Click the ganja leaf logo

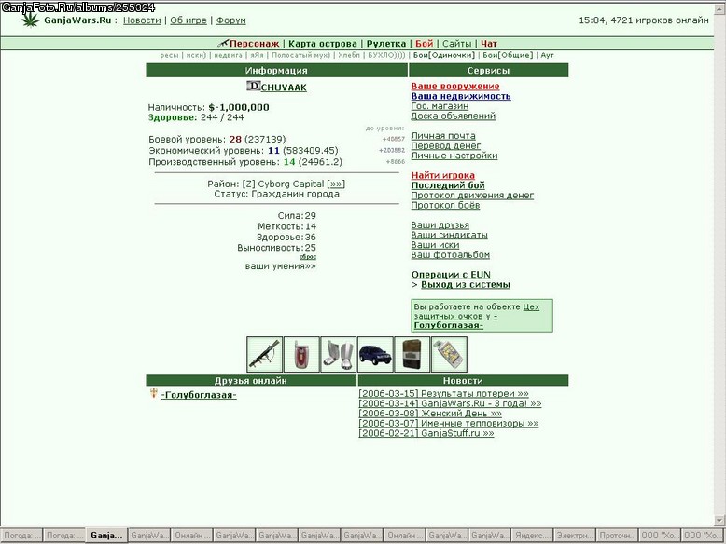coord(31,20)
